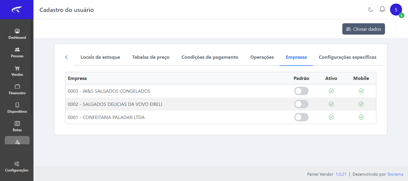Open the Dispositivos section
408x181 pixels.
pos(17,108)
